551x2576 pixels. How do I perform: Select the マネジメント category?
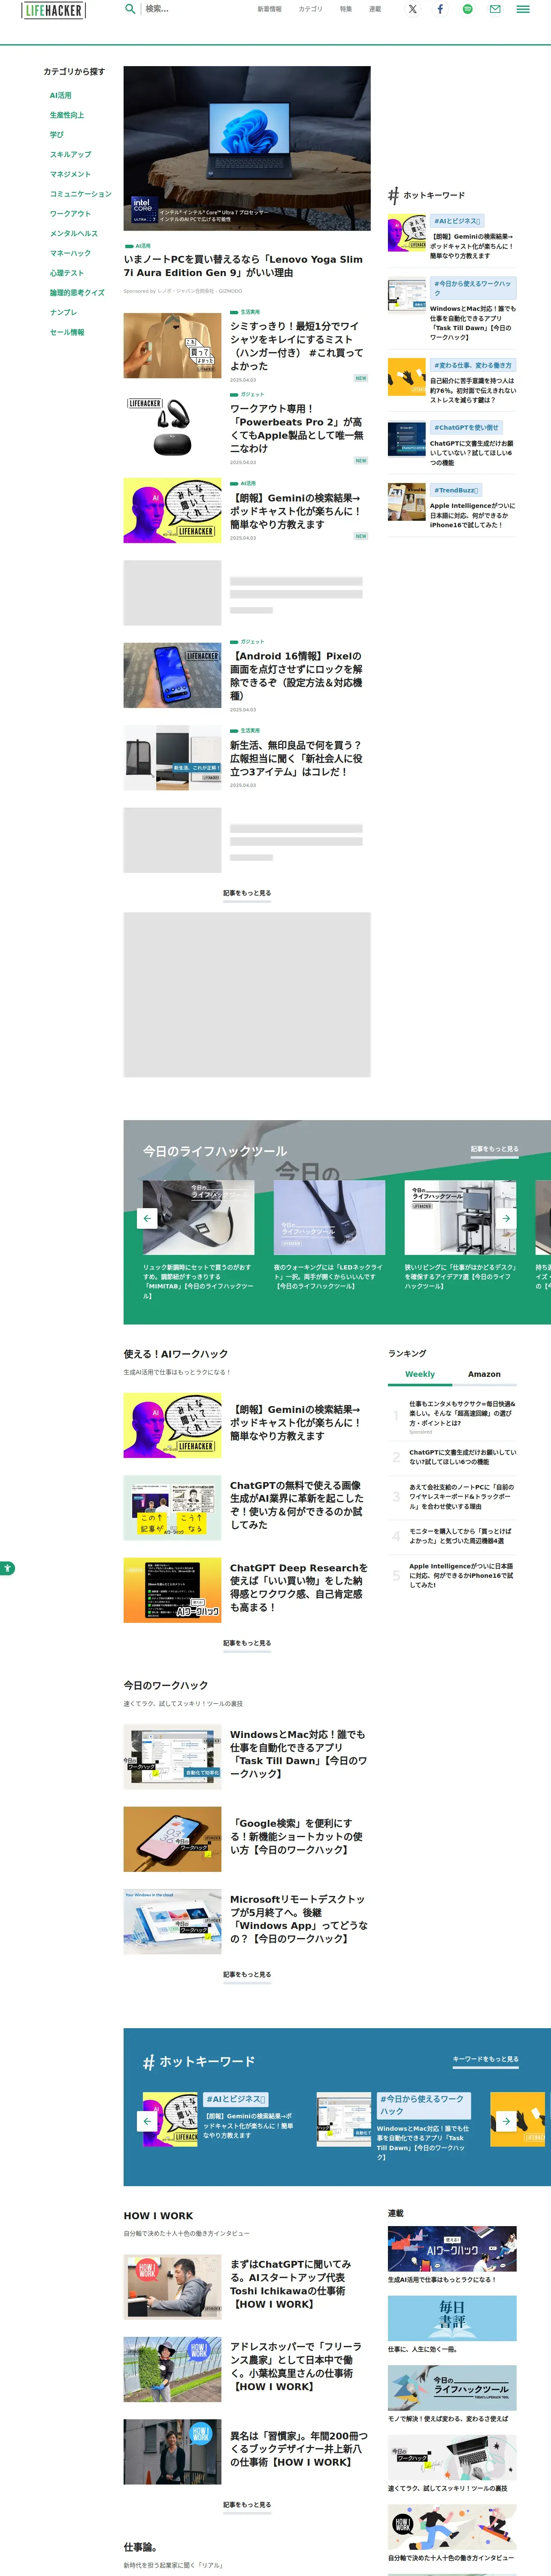(x=71, y=174)
